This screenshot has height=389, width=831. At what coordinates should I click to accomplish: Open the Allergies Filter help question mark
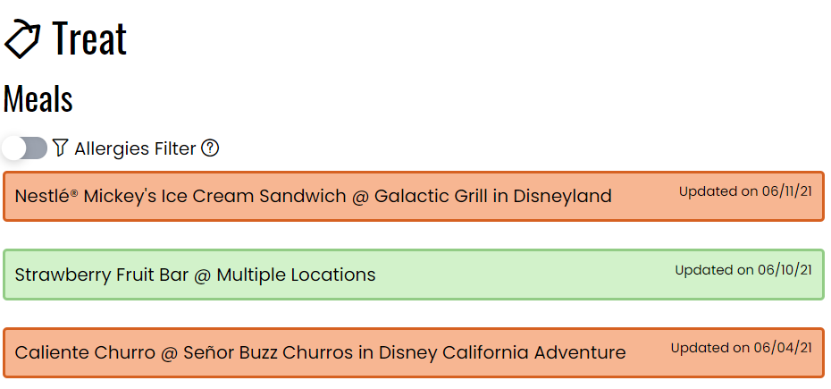point(210,148)
